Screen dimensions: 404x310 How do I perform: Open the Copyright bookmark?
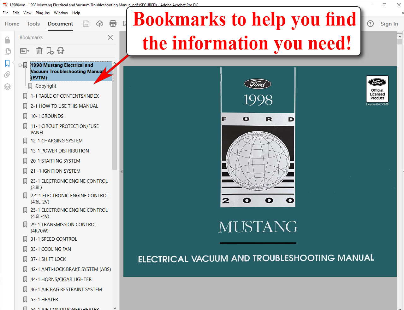46,86
